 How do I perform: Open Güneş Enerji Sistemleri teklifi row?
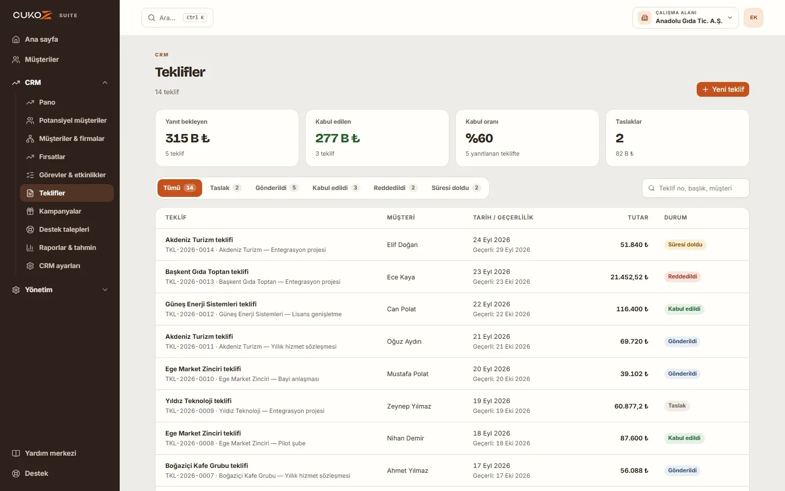click(452, 309)
